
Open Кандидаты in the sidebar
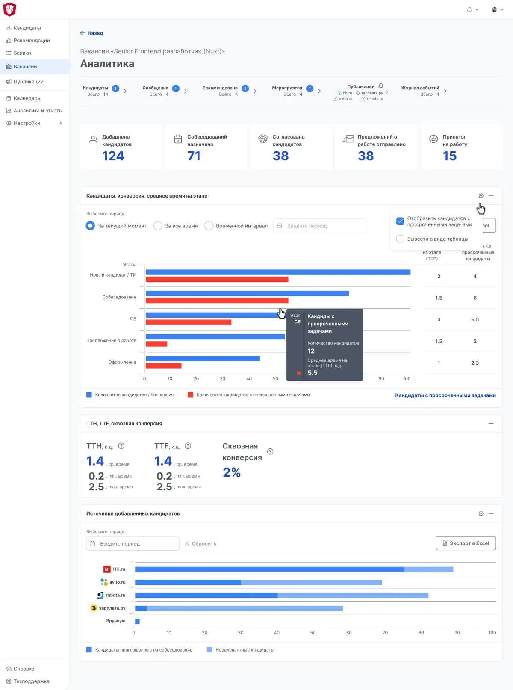point(27,28)
